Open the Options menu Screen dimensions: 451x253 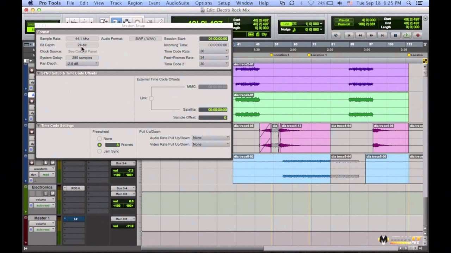pos(204,3)
